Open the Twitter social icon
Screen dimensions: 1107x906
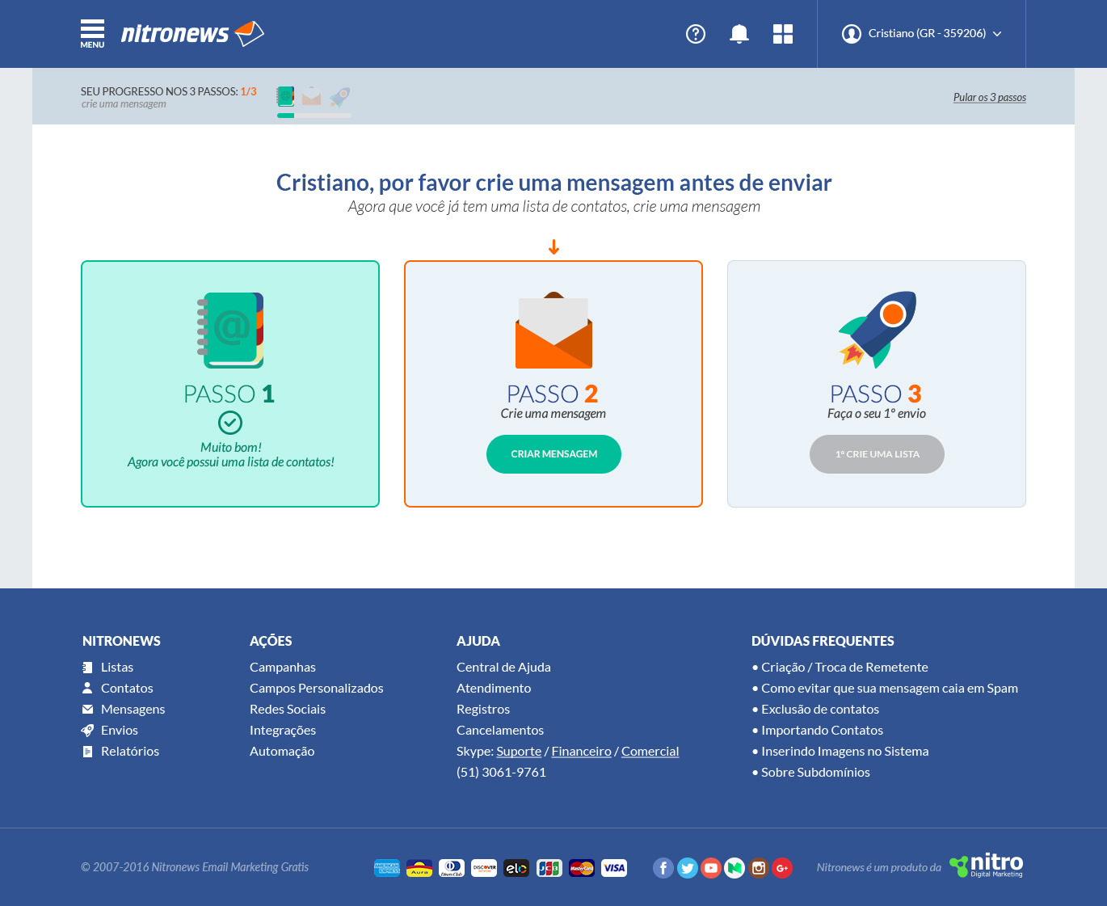[x=688, y=869]
